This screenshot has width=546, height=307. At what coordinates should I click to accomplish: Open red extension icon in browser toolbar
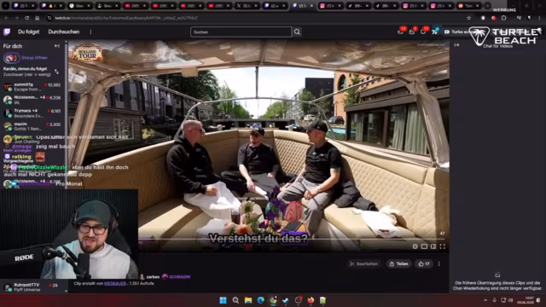click(493, 18)
